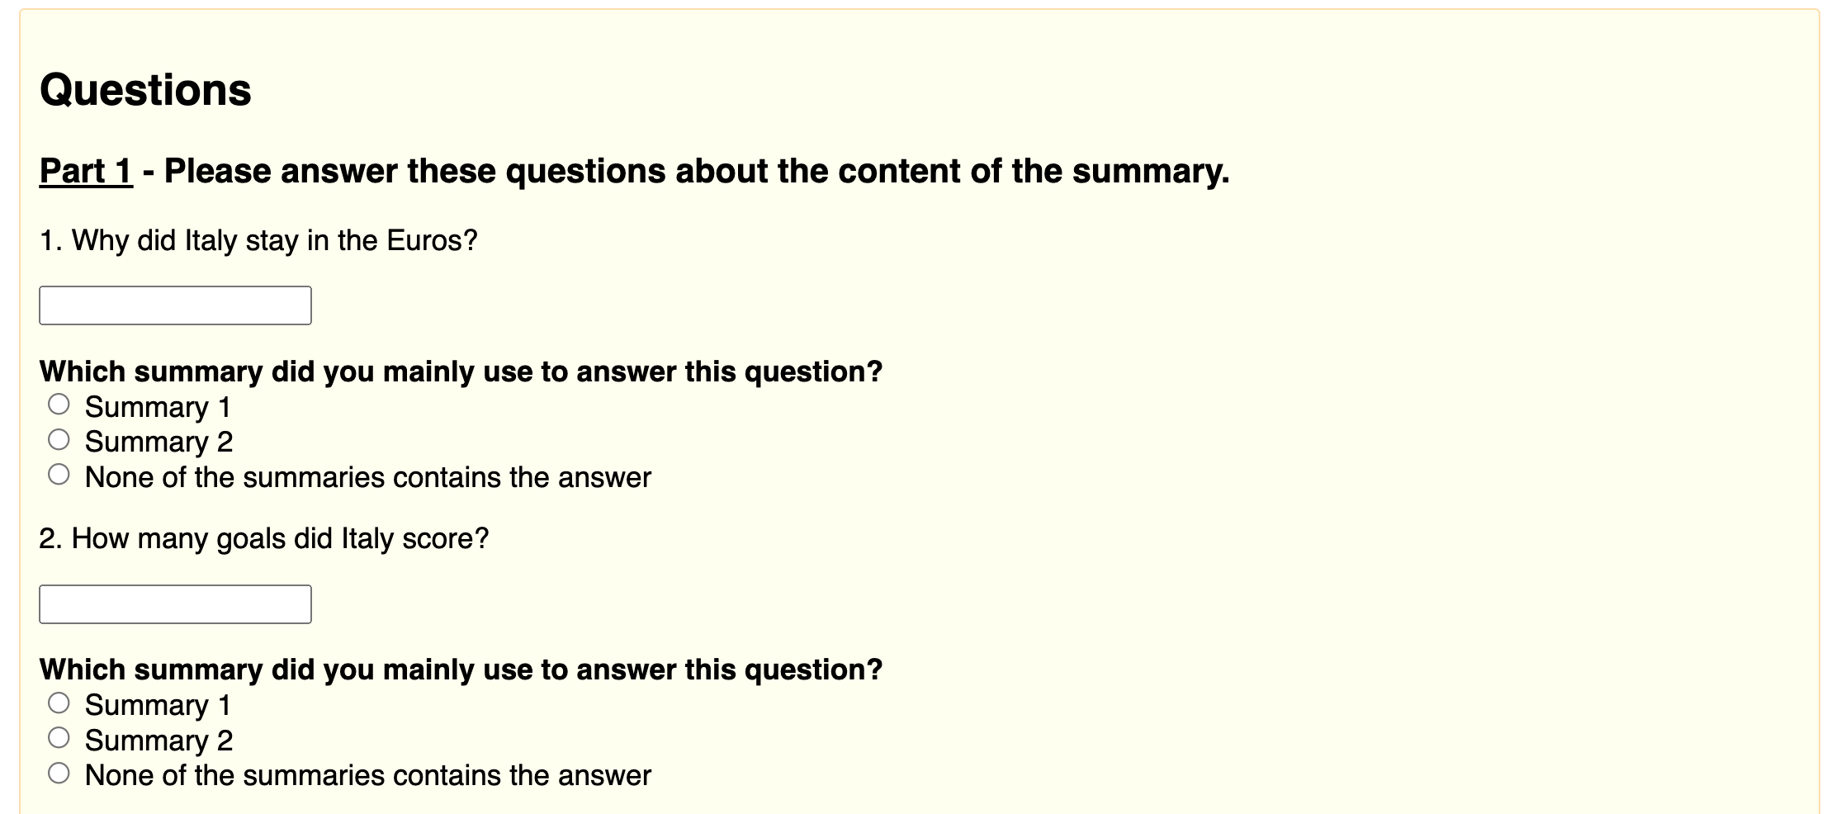Click the answer field for Italy Euros question
1836x814 pixels.
pyautogui.click(x=175, y=305)
